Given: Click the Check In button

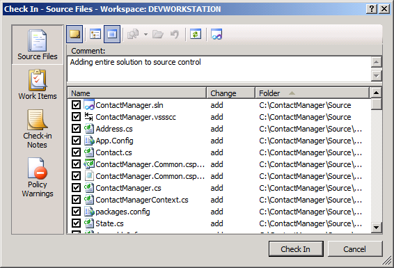Looking at the screenshot, I should tap(296, 249).
